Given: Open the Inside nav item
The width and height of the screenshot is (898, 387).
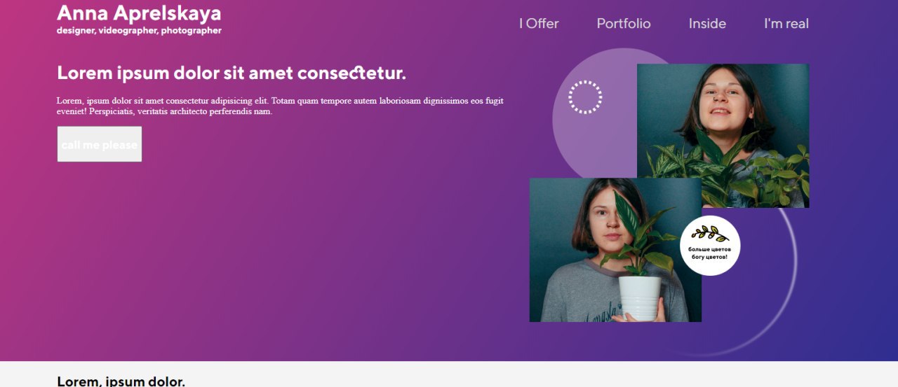Looking at the screenshot, I should click(707, 24).
